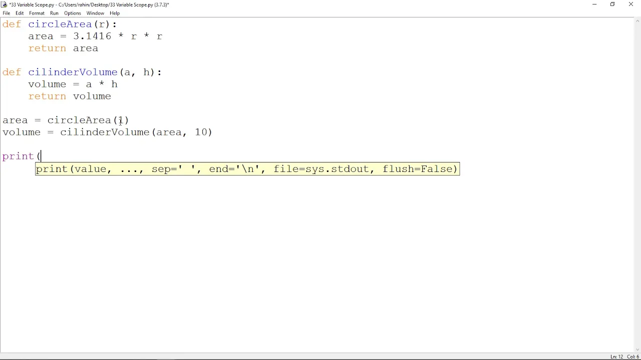
Task: Click the IDLE Python icon in title bar
Action: (x=4, y=4)
